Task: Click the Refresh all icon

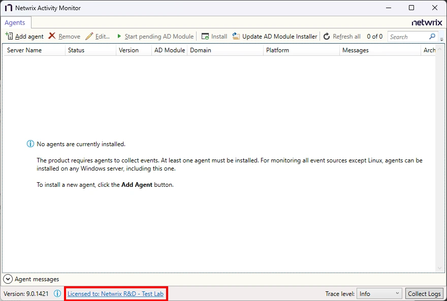Action: click(x=327, y=36)
